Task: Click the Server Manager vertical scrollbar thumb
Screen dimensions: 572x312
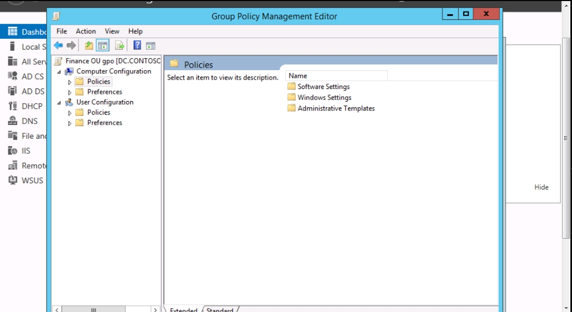Action: pyautogui.click(x=566, y=138)
